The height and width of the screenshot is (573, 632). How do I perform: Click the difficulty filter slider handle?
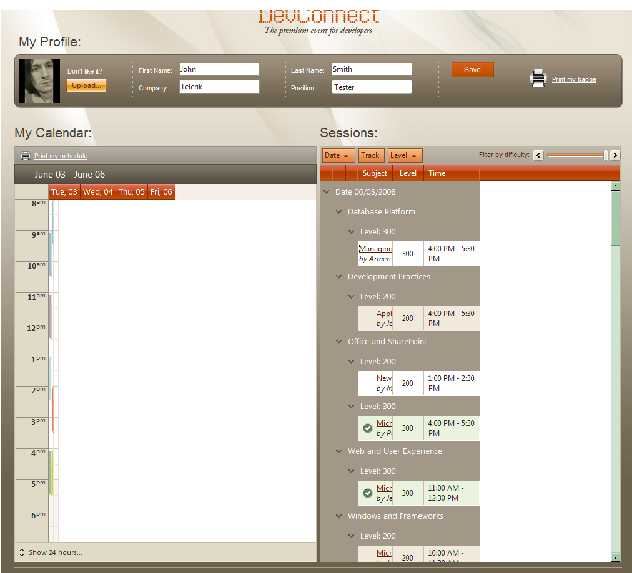tap(605, 155)
